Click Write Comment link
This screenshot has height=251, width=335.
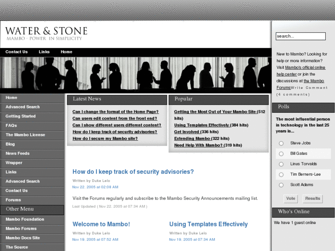309,88
